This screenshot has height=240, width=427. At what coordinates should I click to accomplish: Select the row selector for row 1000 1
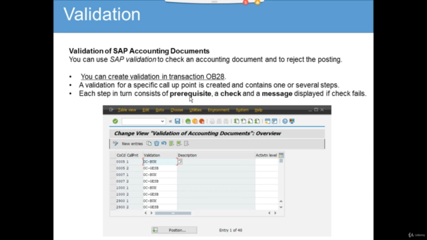pyautogui.click(x=113, y=188)
